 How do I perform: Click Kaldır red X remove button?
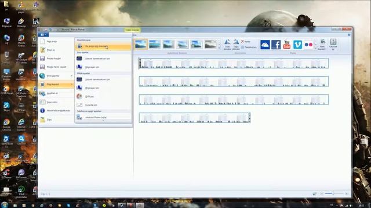[x=246, y=42]
